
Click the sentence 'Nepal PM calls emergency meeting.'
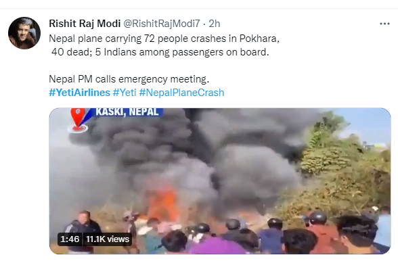point(129,79)
